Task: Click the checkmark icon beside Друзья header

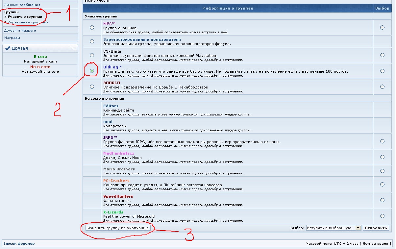Action: coord(8,48)
